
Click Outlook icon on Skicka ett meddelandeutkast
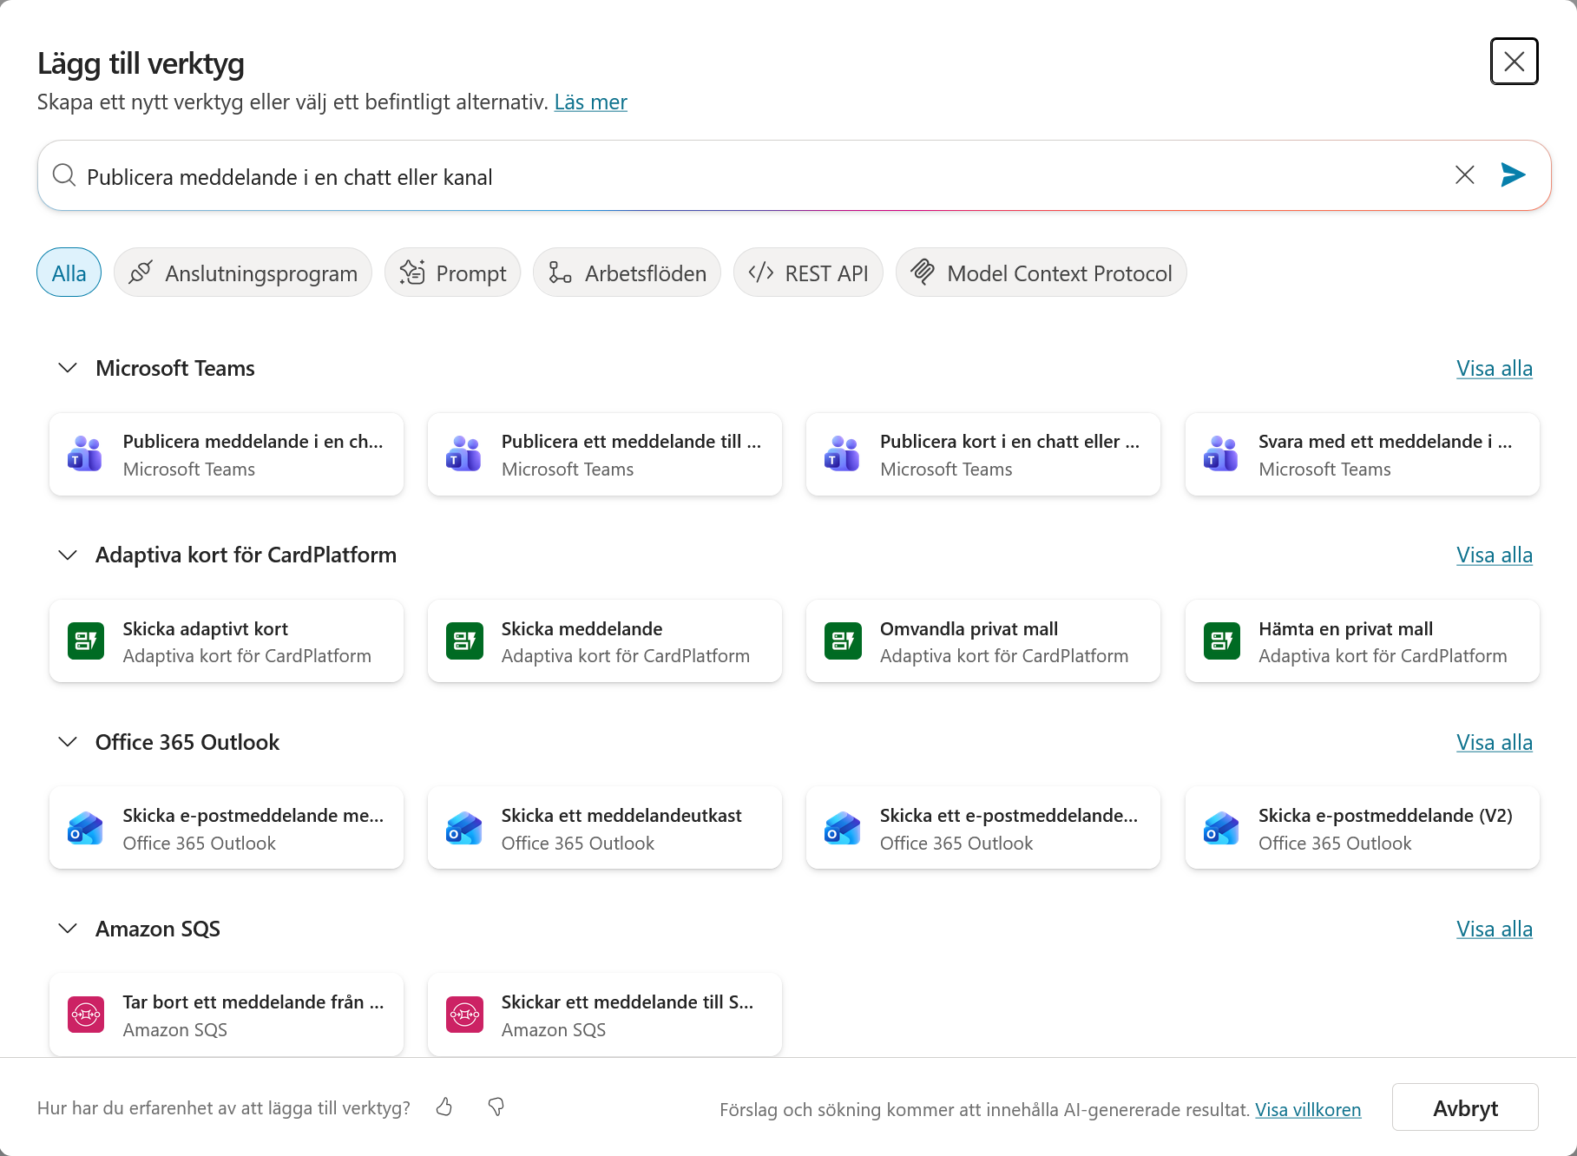(463, 828)
